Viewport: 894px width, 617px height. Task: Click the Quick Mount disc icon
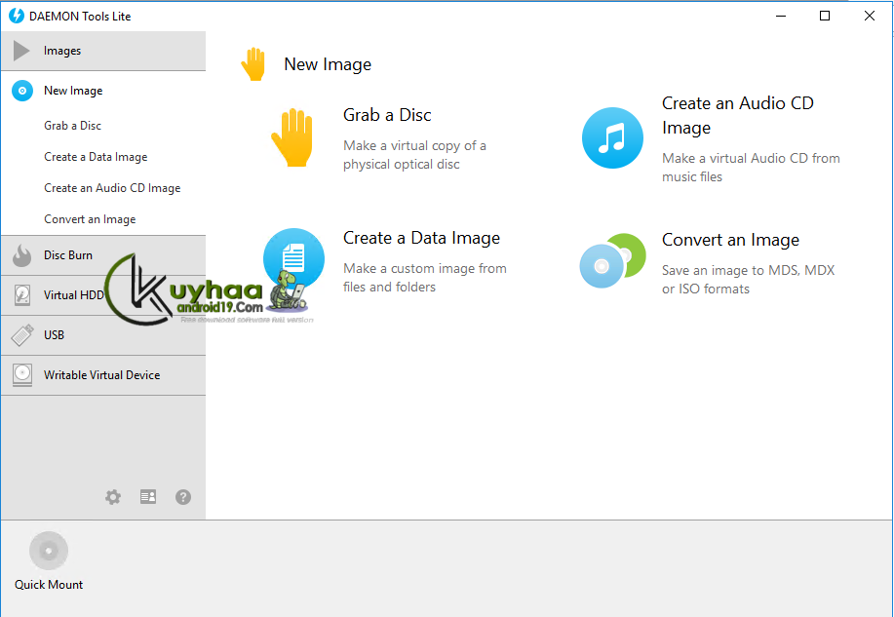click(49, 551)
